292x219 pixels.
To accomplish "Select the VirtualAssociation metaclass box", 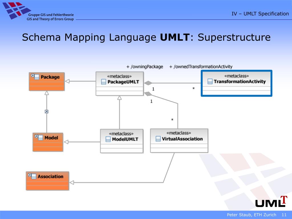I will (x=179, y=141).
